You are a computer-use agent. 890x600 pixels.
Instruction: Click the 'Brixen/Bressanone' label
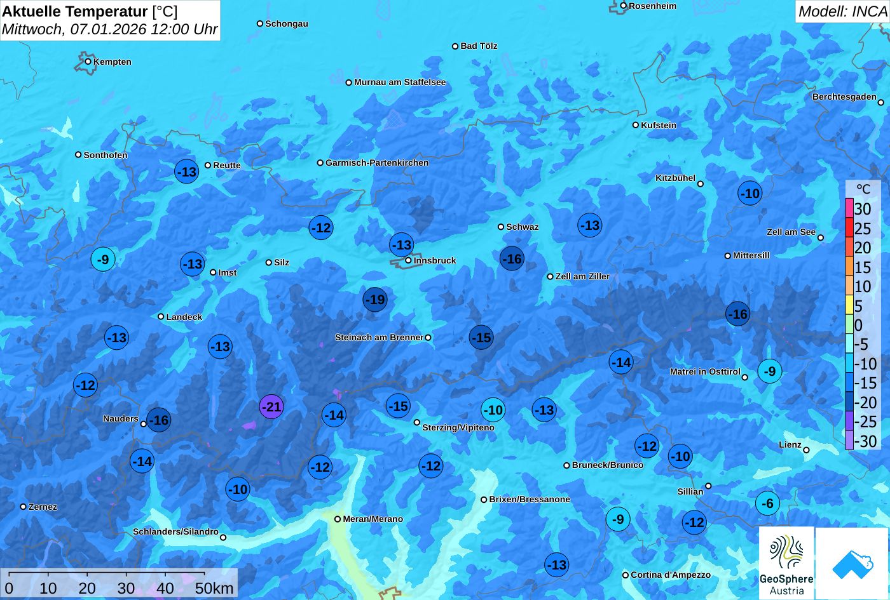530,499
